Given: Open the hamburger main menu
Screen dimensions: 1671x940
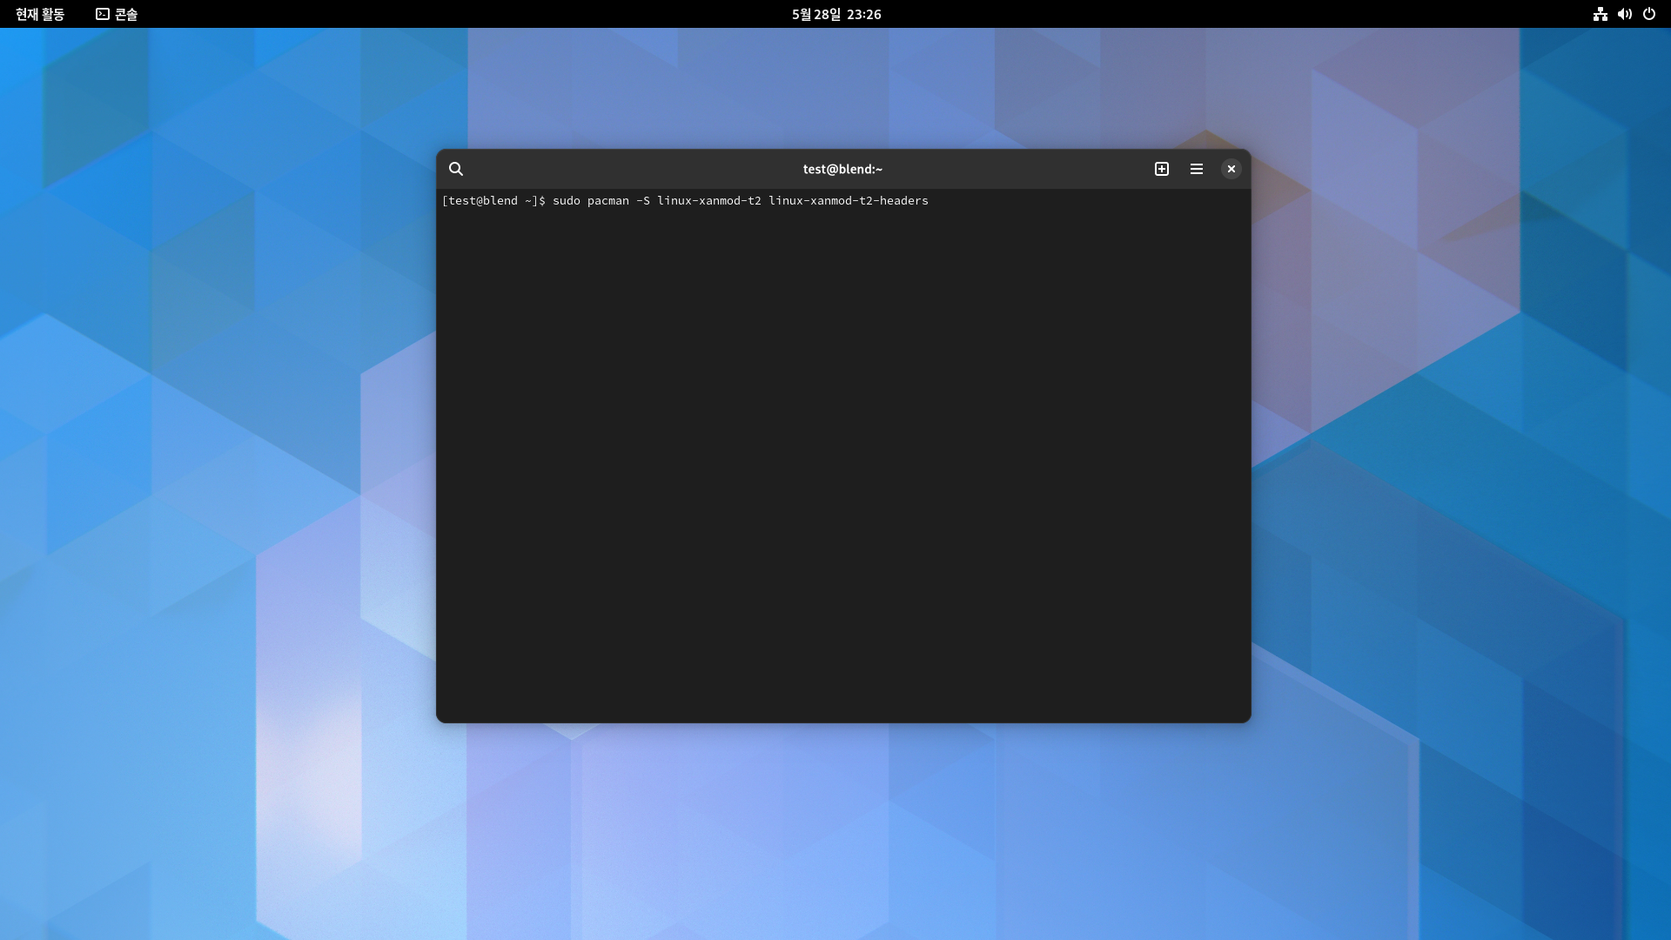Looking at the screenshot, I should coord(1197,169).
